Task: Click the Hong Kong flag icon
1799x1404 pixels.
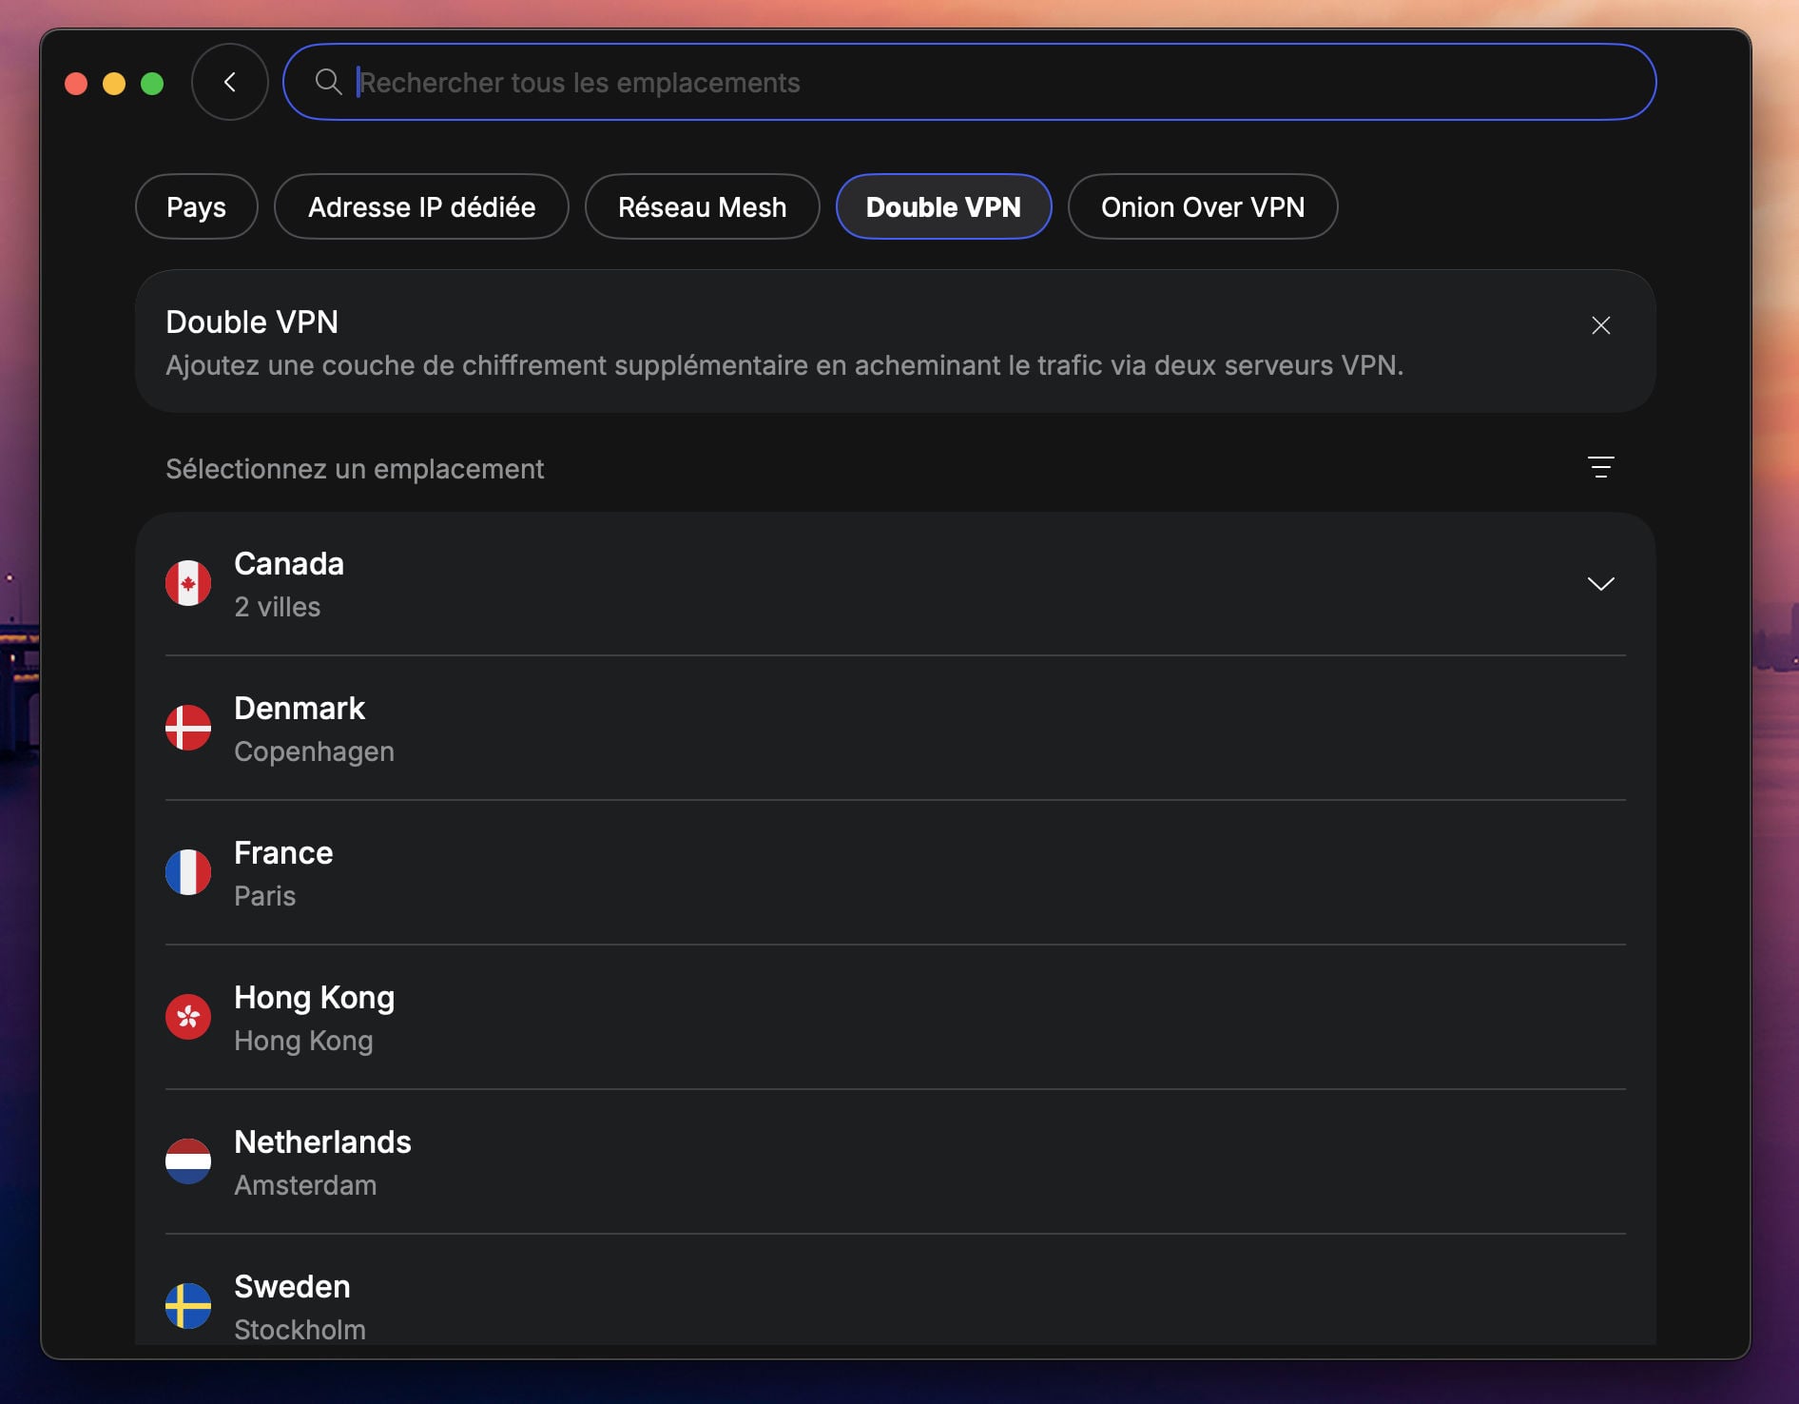Action: (x=188, y=1017)
